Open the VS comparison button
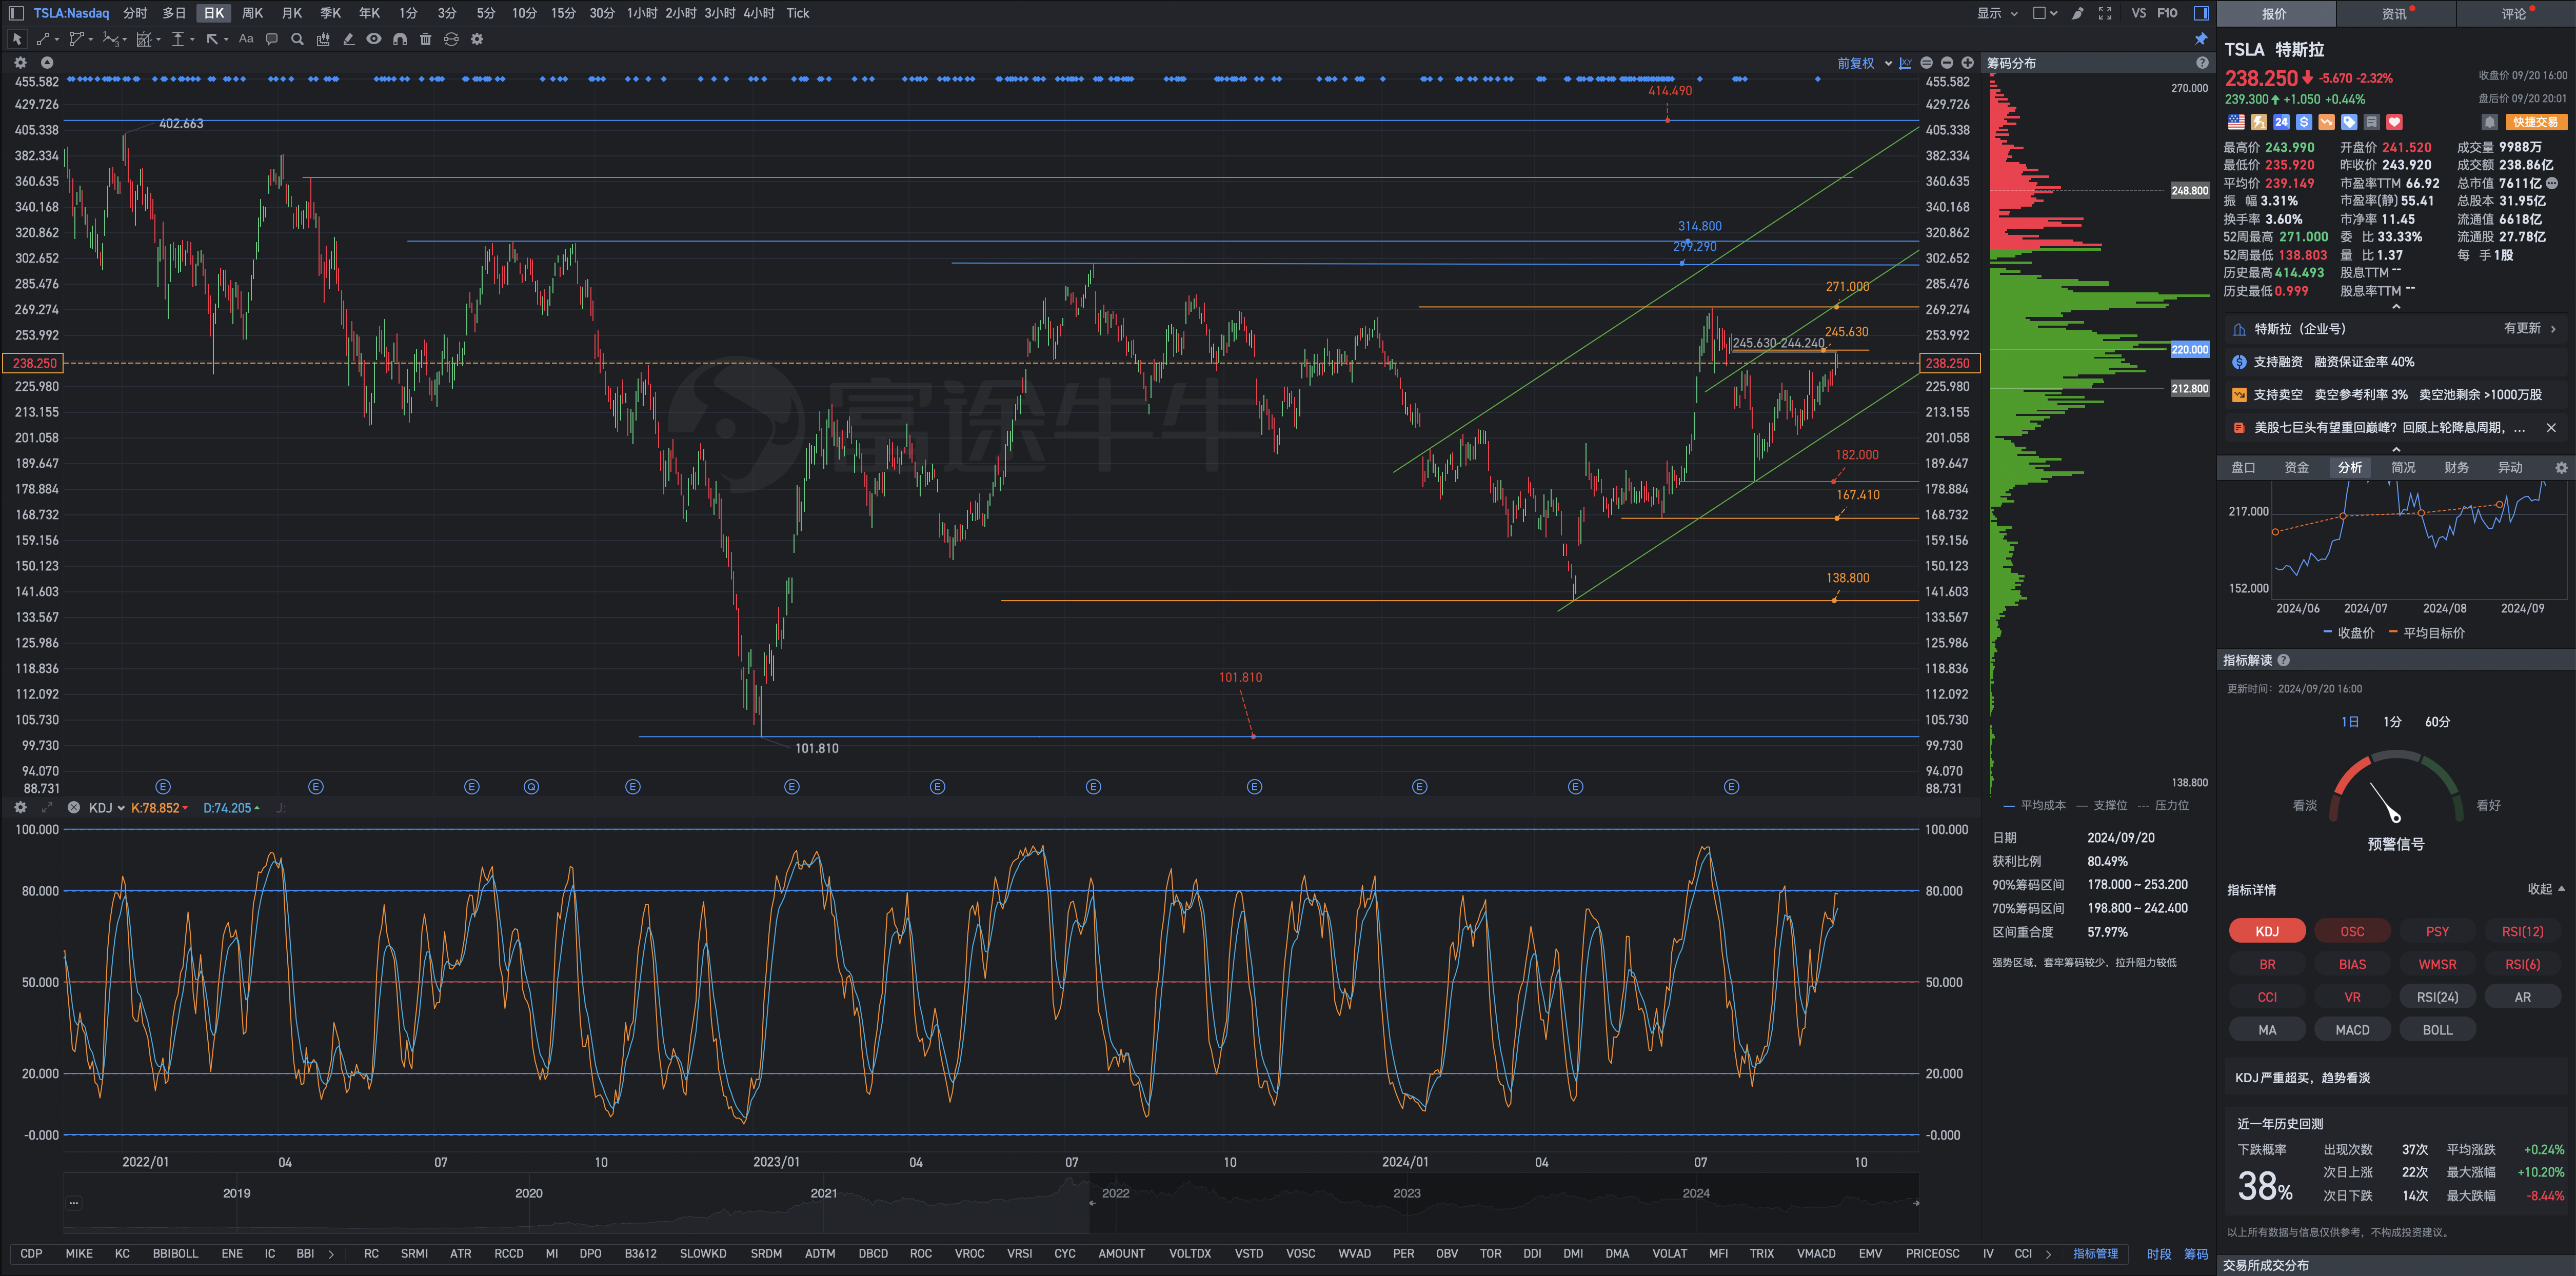2576x1276 pixels. pyautogui.click(x=2139, y=13)
